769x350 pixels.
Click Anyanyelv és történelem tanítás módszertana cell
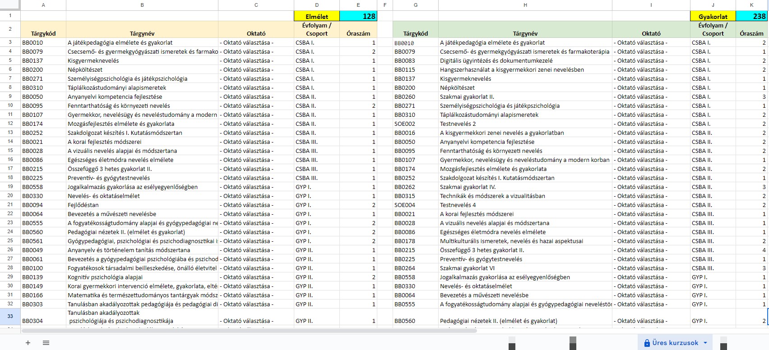(x=142, y=250)
